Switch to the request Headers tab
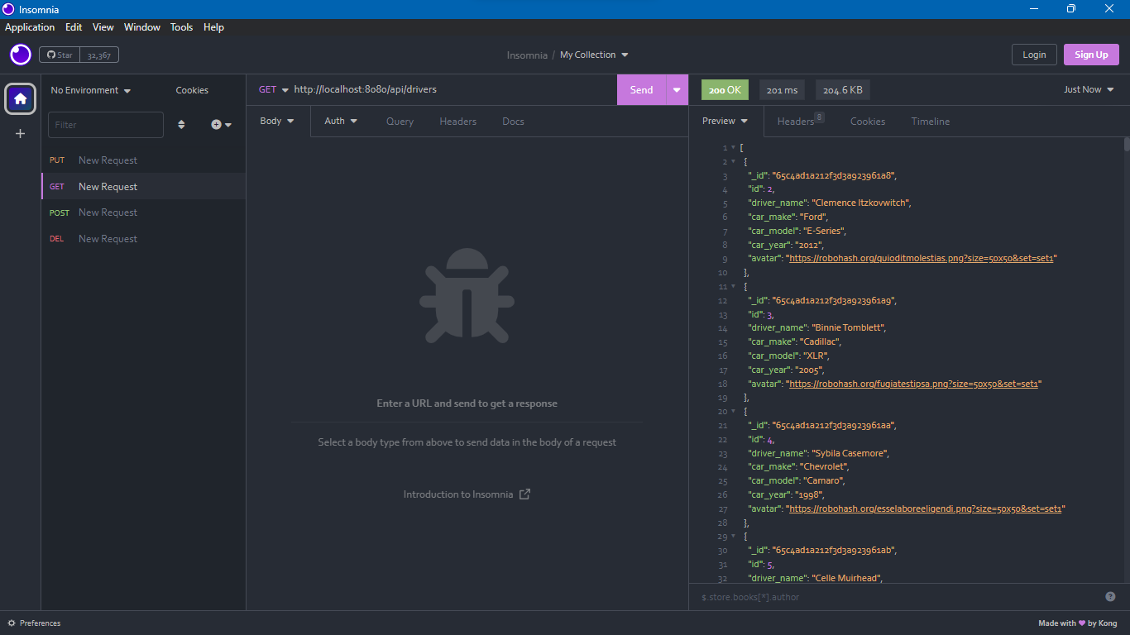This screenshot has width=1130, height=635. coord(457,122)
